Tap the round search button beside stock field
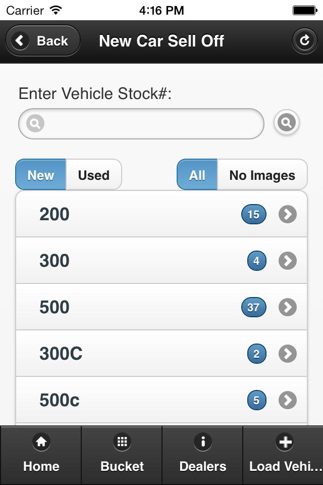The image size is (323, 485). [x=287, y=122]
